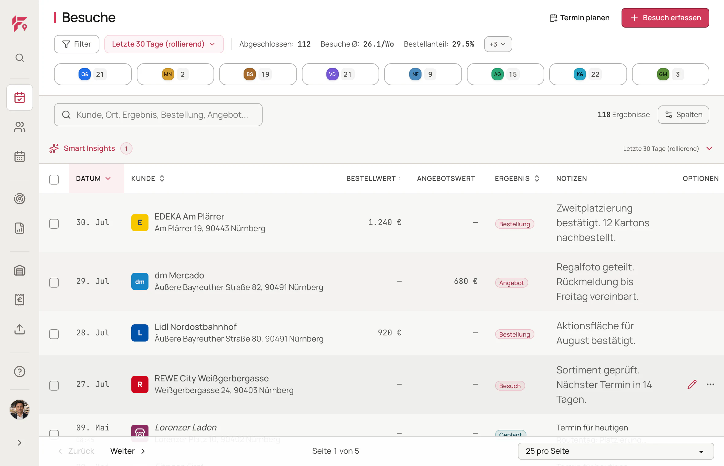Viewport: 724px width, 466px height.
Task: Toggle the select-all checkbox in table header
Action: coord(54,180)
